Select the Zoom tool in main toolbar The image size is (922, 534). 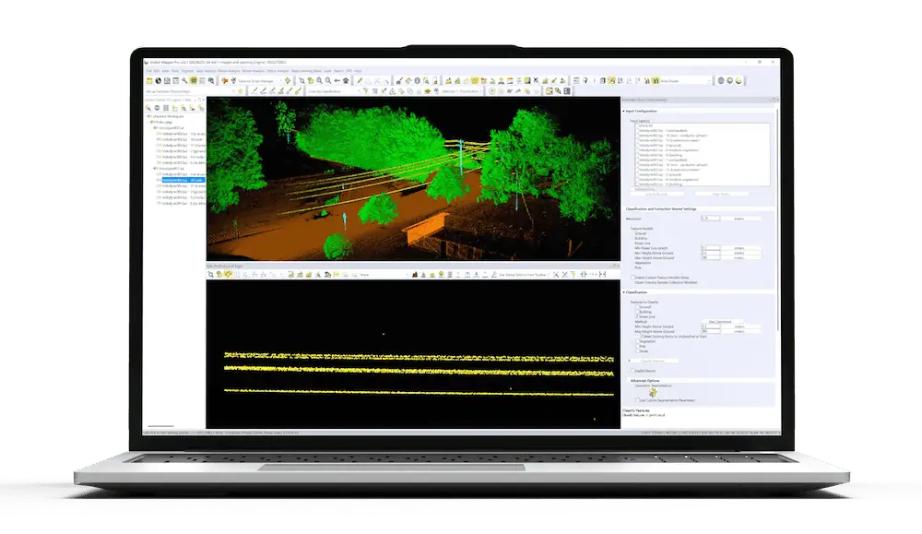coord(301,80)
